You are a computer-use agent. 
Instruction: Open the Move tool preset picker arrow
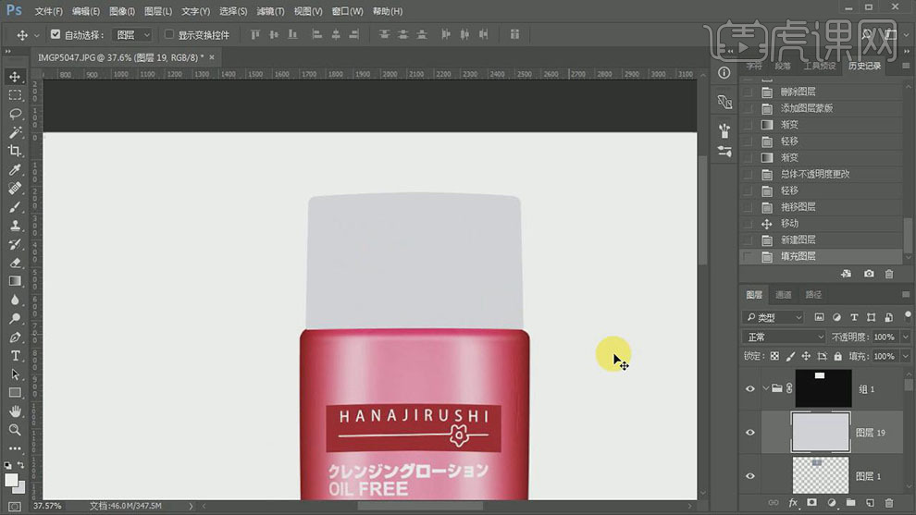(37, 35)
